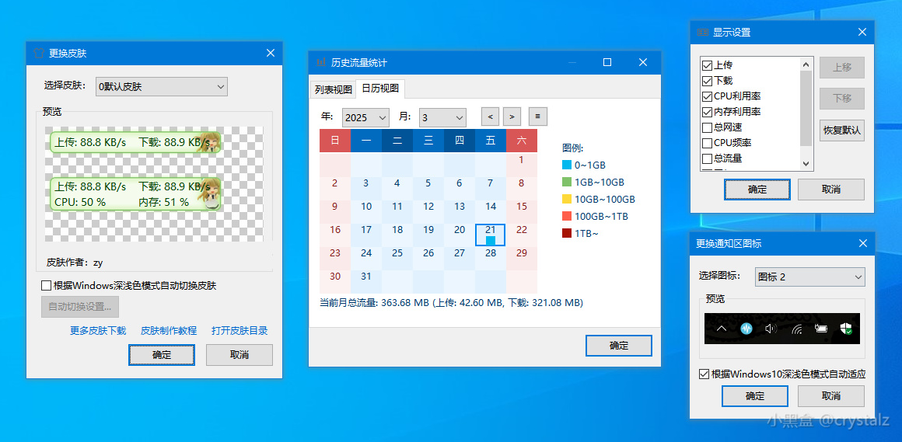
Task: Click the 当前月总流量 363.68 MB text
Action: 452,302
